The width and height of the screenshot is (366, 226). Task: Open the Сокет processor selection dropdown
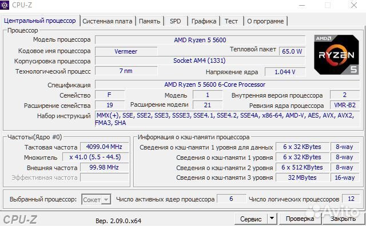(96, 199)
